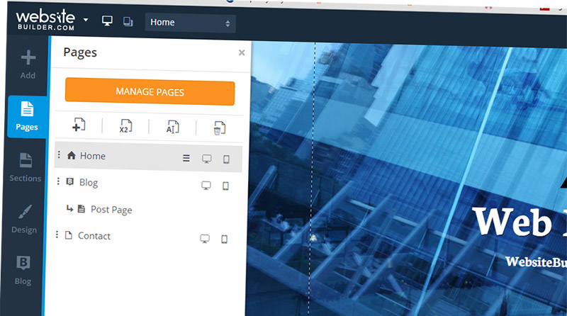Click the Blog row drag handle dots
The width and height of the screenshot is (567, 316).
(58, 181)
